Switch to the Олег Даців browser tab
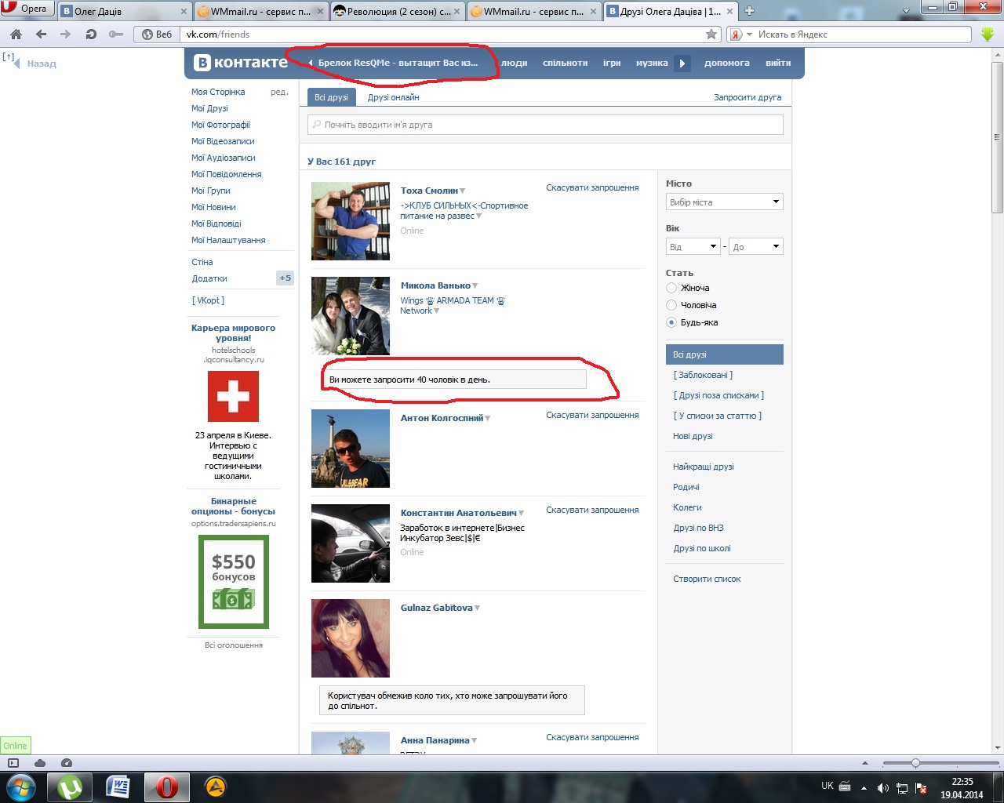Screen dimensions: 1004x803 tap(125, 11)
